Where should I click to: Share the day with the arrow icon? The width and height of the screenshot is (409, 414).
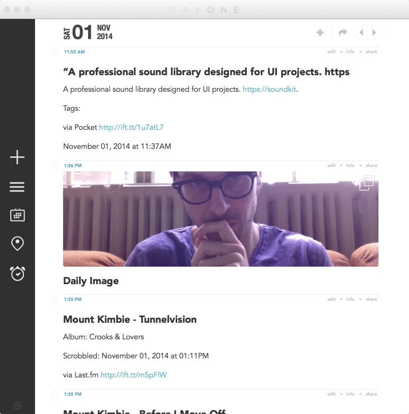click(342, 32)
